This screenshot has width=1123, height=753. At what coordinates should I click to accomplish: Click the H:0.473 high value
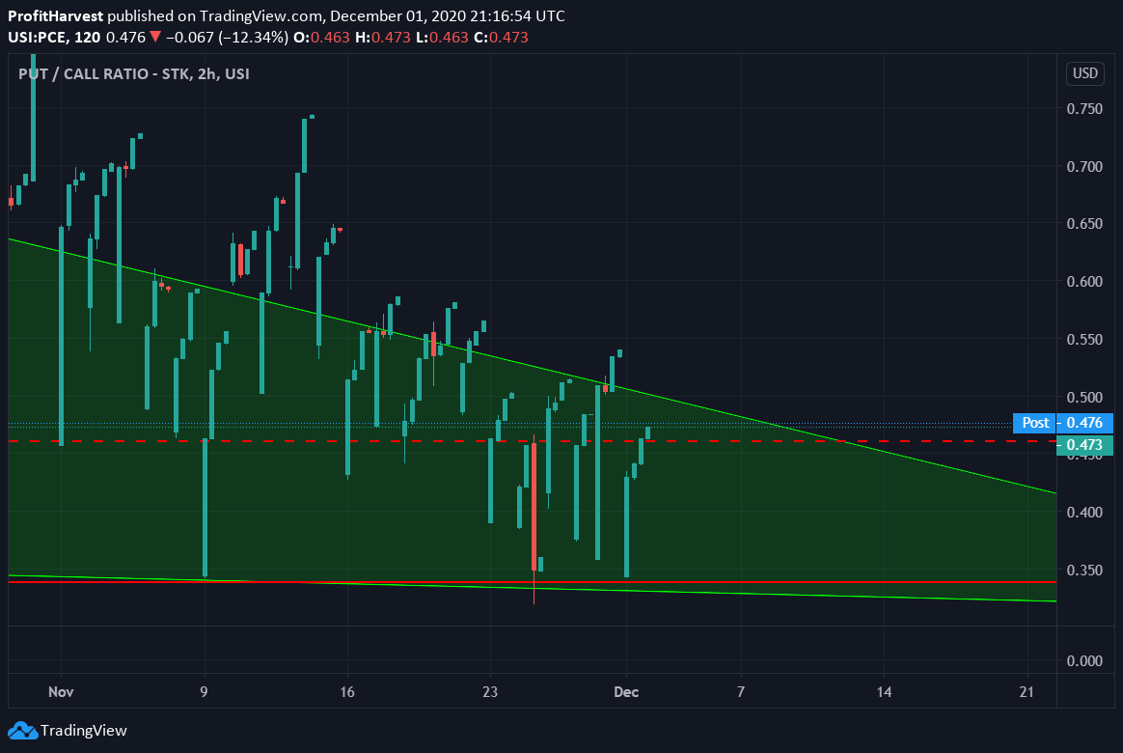[382, 38]
